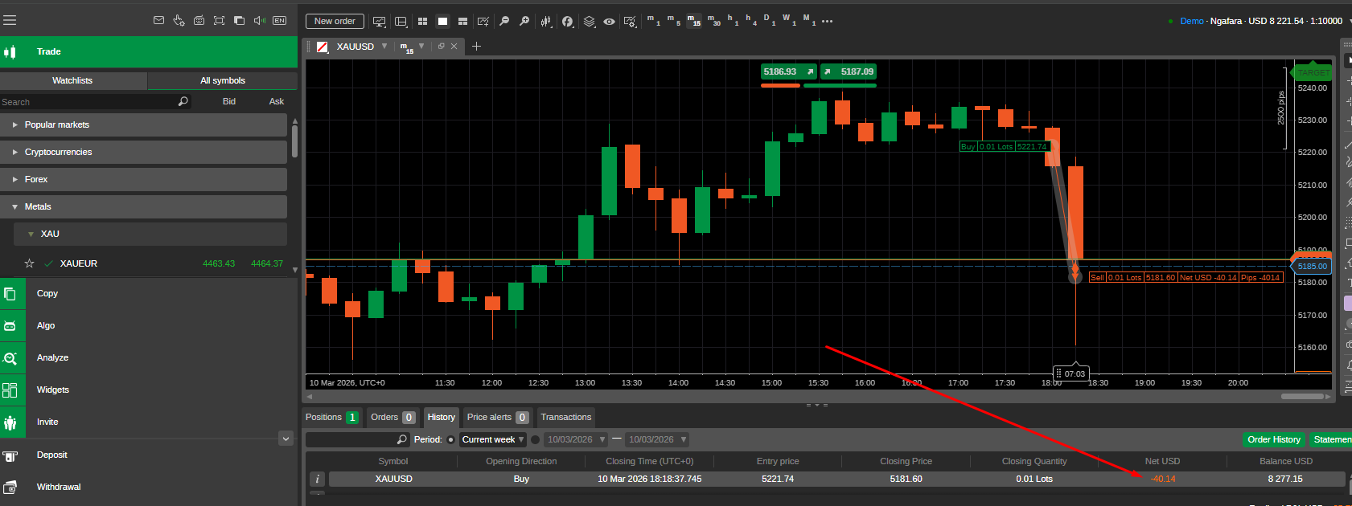Click the New order button
1352x506 pixels.
[335, 22]
